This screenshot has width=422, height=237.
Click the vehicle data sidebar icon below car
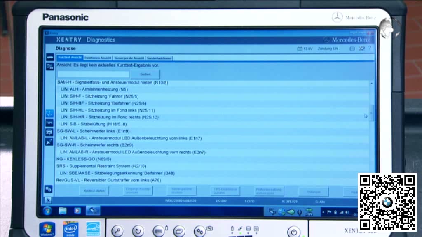pyautogui.click(x=50, y=66)
